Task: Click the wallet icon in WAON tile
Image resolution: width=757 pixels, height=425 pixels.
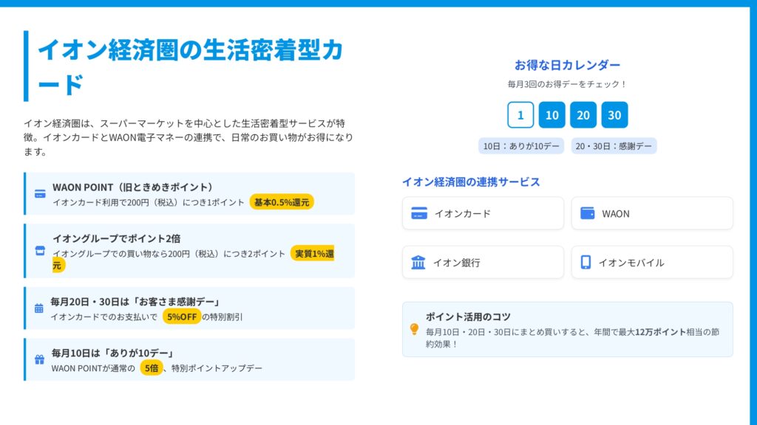Action: pyautogui.click(x=588, y=213)
